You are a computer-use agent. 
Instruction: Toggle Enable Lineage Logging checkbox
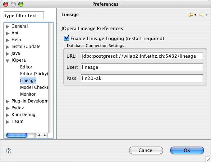pos(66,38)
